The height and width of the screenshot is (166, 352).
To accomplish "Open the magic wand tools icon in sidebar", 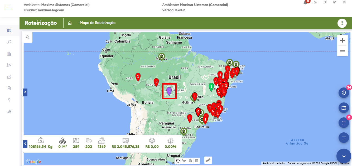I will 9,111.
